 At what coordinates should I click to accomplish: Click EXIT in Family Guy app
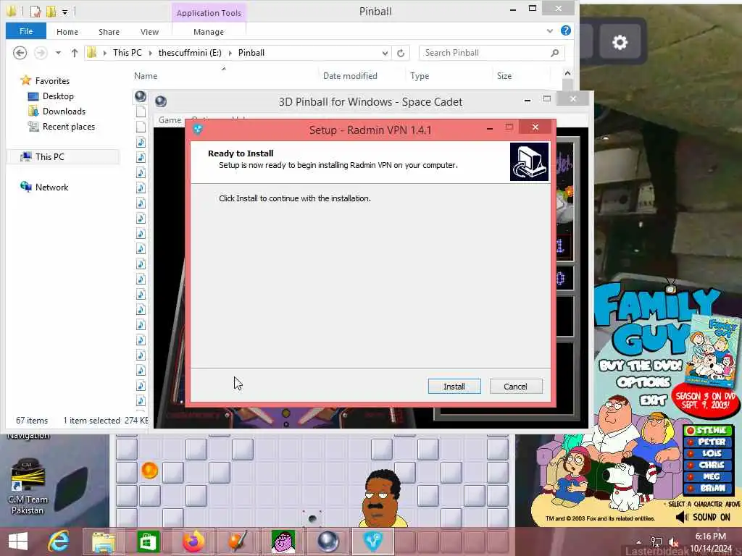(654, 400)
